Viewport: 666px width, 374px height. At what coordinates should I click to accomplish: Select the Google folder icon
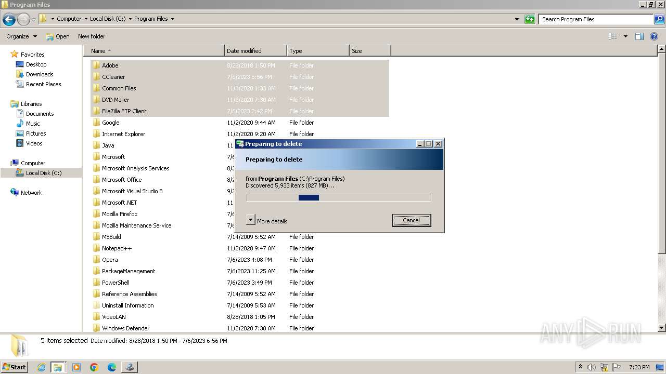(96, 123)
